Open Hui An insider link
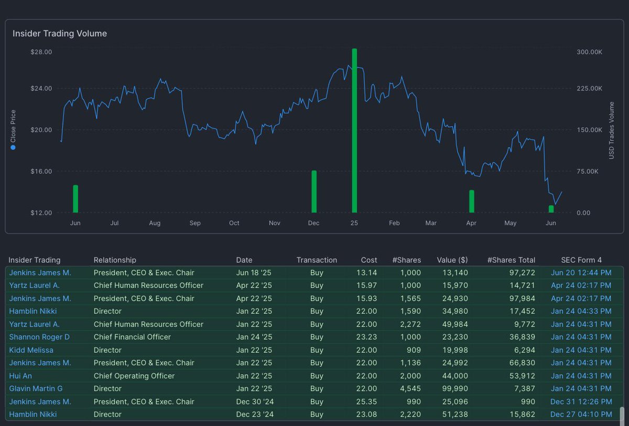The image size is (629, 426). pos(20,376)
